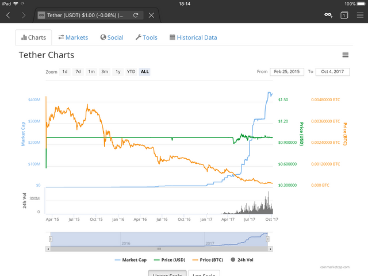Click the Oct '17 x-axis label
This screenshot has width=368, height=276.
click(x=271, y=220)
